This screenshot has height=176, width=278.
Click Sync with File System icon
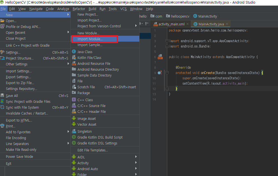(2, 107)
